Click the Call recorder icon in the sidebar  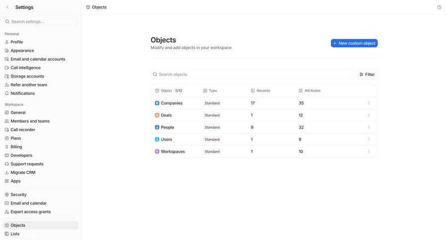click(x=7, y=129)
